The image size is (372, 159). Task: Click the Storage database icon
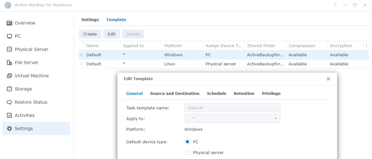[x=9, y=89]
